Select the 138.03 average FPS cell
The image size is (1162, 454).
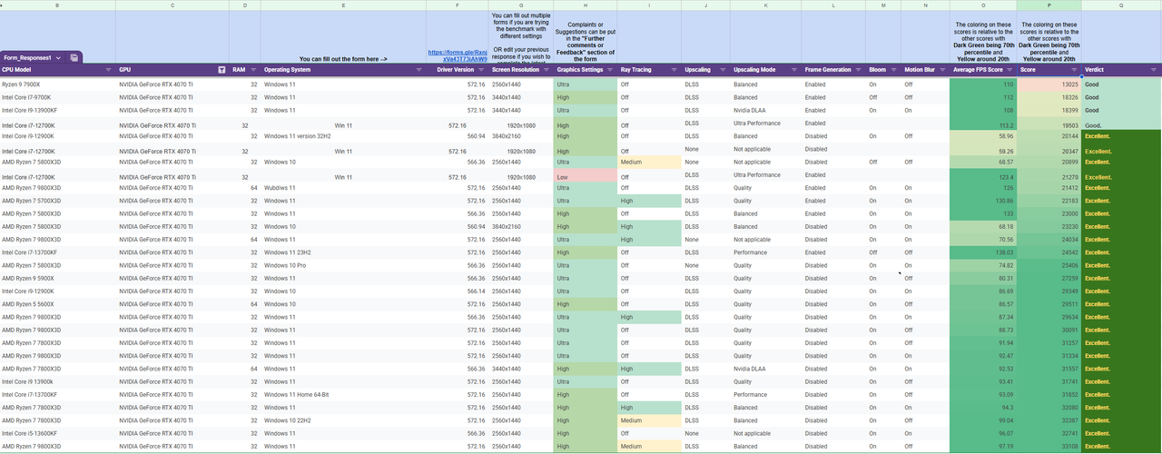[983, 252]
